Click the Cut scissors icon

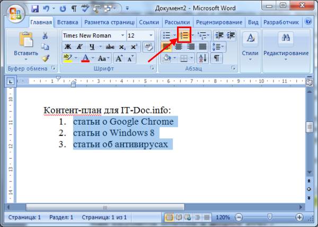click(x=45, y=36)
